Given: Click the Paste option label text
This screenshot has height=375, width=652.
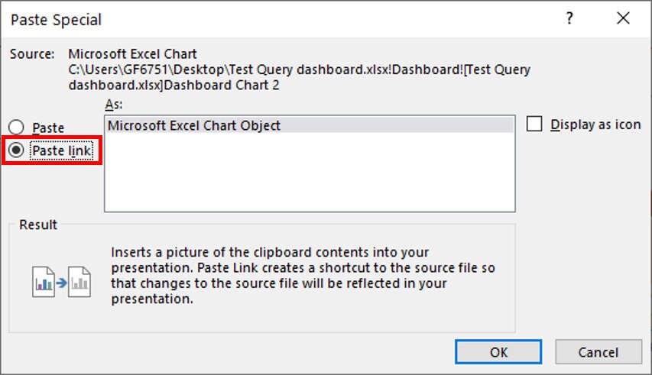Looking at the screenshot, I should [48, 128].
